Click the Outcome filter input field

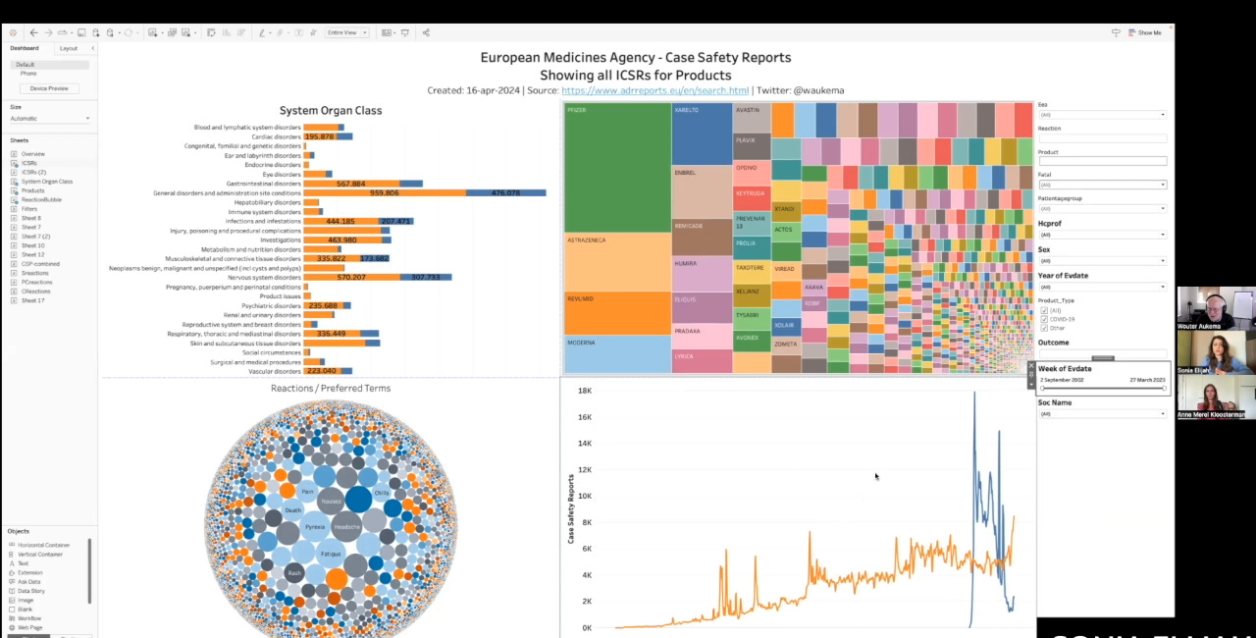tap(1103, 352)
